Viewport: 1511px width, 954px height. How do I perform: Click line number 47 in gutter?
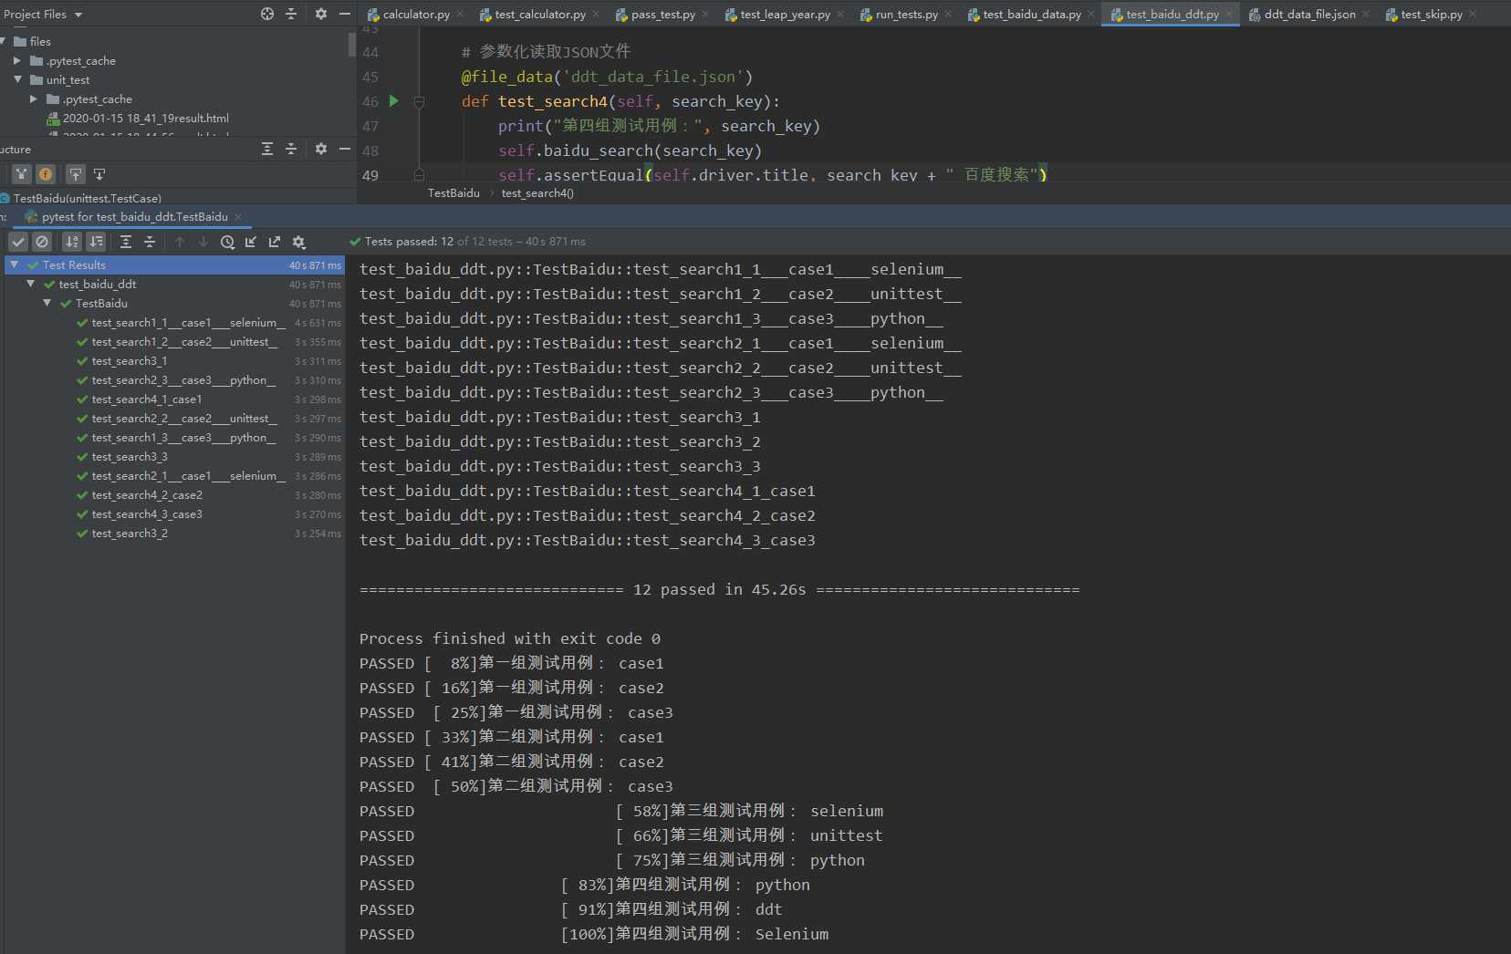click(x=370, y=126)
